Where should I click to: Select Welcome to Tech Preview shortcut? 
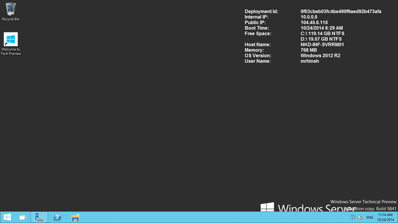[x=10, y=44]
